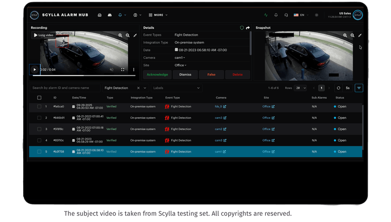
Task: Click the Event Type column header
Action: pos(172,98)
